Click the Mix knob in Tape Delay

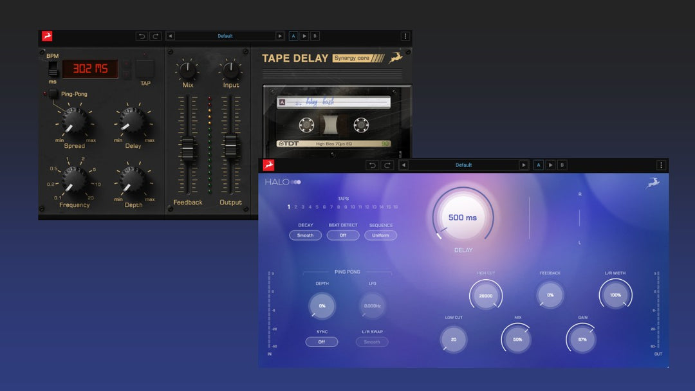pyautogui.click(x=187, y=69)
